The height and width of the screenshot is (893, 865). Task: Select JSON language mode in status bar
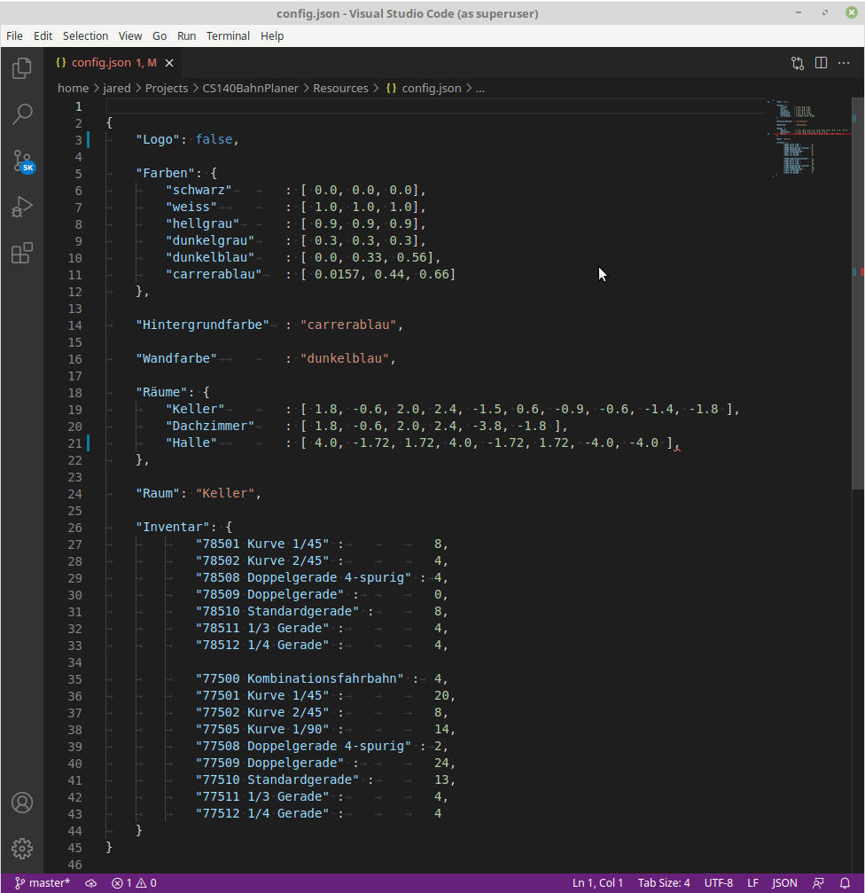tap(784, 883)
